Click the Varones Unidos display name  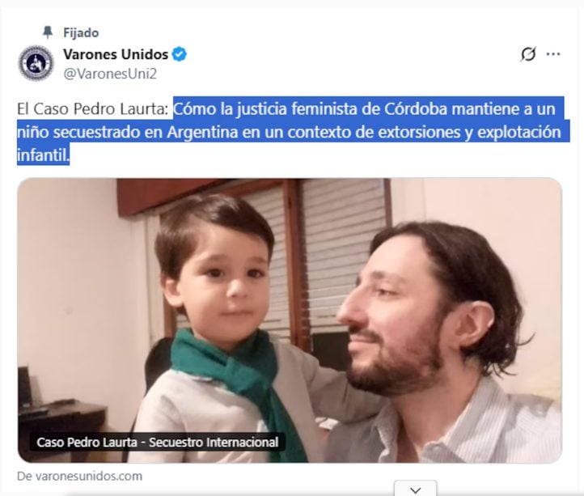pyautogui.click(x=116, y=54)
